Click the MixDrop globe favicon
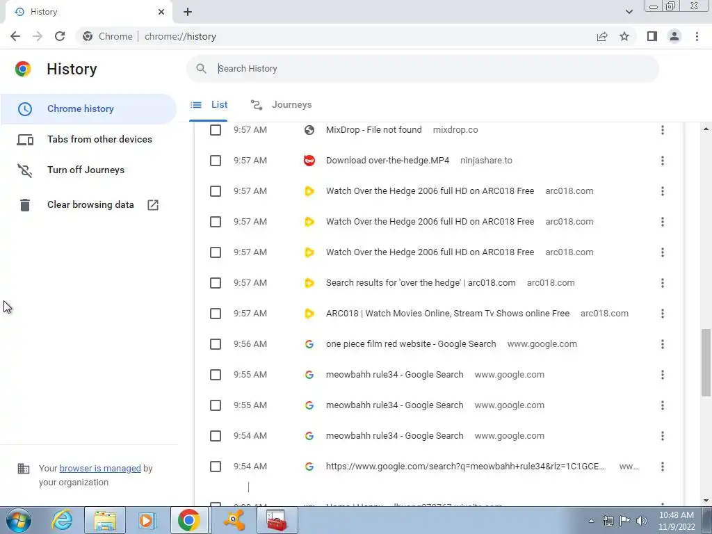712x534 pixels. pos(309,130)
